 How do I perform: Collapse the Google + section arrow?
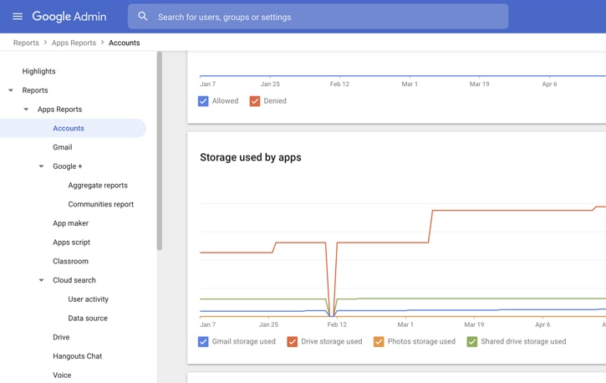point(41,166)
